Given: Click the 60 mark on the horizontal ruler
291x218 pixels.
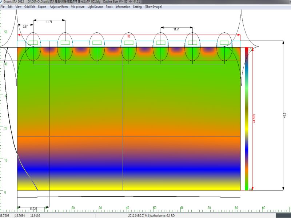Looking at the screenshot, I should tap(182, 208).
